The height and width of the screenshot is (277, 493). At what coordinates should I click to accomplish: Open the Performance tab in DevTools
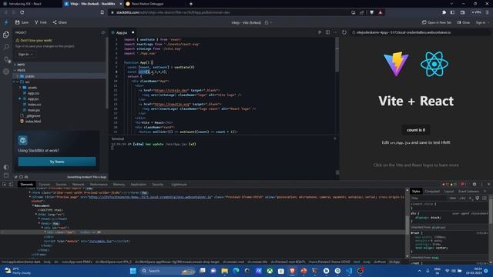99,185
